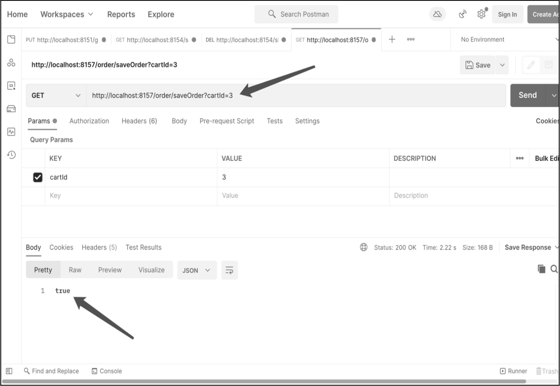Click the network globe icon in response bar

pyautogui.click(x=363, y=247)
